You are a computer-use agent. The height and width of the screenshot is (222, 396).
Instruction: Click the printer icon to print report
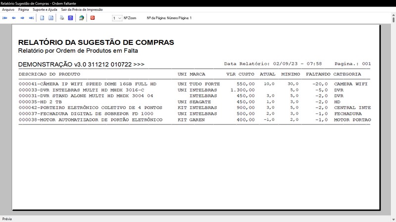coord(62,18)
